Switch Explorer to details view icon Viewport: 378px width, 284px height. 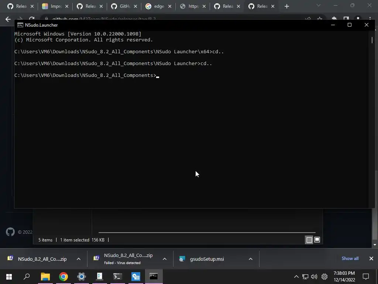[309, 240]
